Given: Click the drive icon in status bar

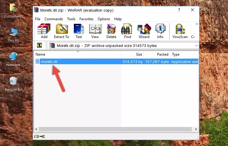Looking at the screenshot, I should click(x=36, y=136).
